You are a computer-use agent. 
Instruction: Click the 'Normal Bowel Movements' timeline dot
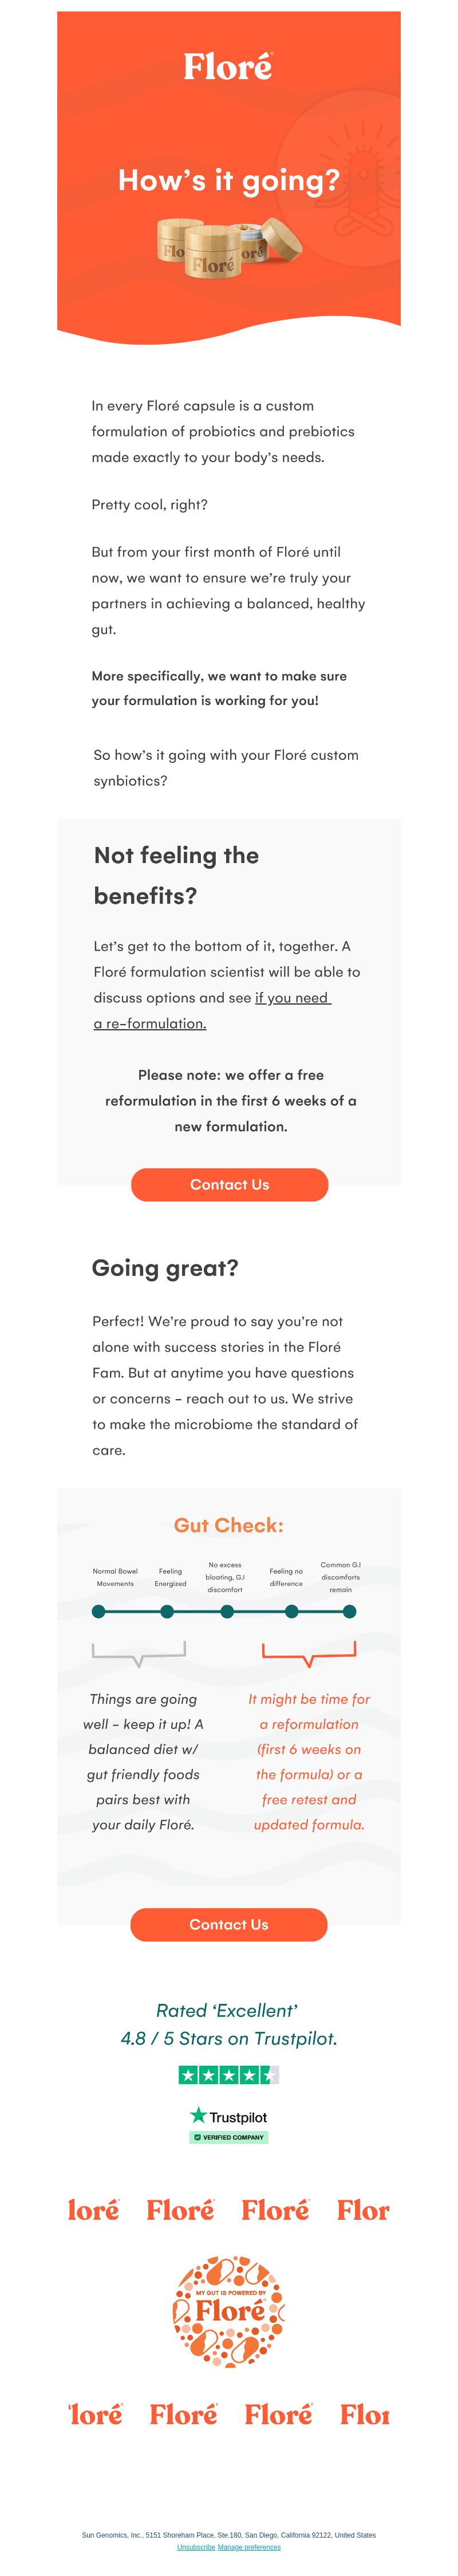(98, 1611)
